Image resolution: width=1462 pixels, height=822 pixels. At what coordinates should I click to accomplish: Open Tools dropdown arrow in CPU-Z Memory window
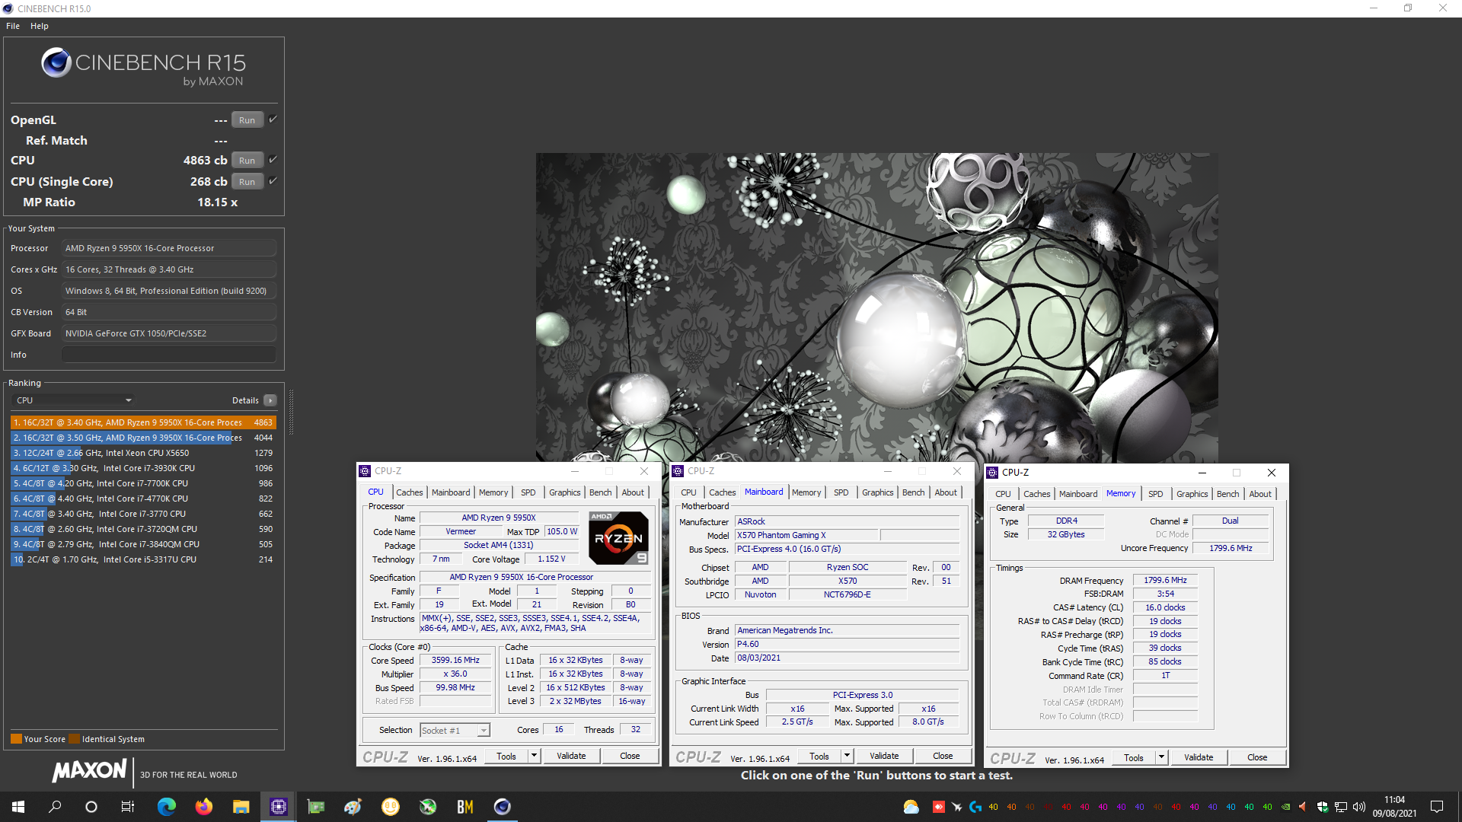[1161, 757]
